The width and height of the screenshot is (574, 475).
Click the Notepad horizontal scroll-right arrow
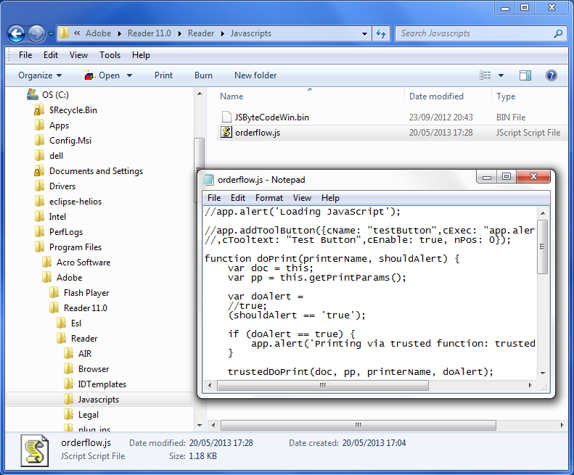(530, 385)
